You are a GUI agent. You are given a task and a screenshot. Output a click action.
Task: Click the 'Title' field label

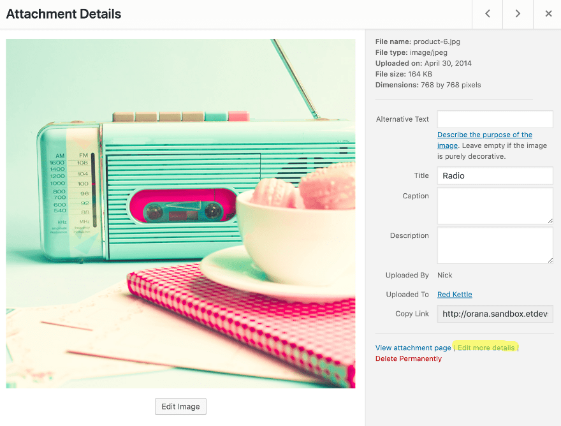[421, 175]
